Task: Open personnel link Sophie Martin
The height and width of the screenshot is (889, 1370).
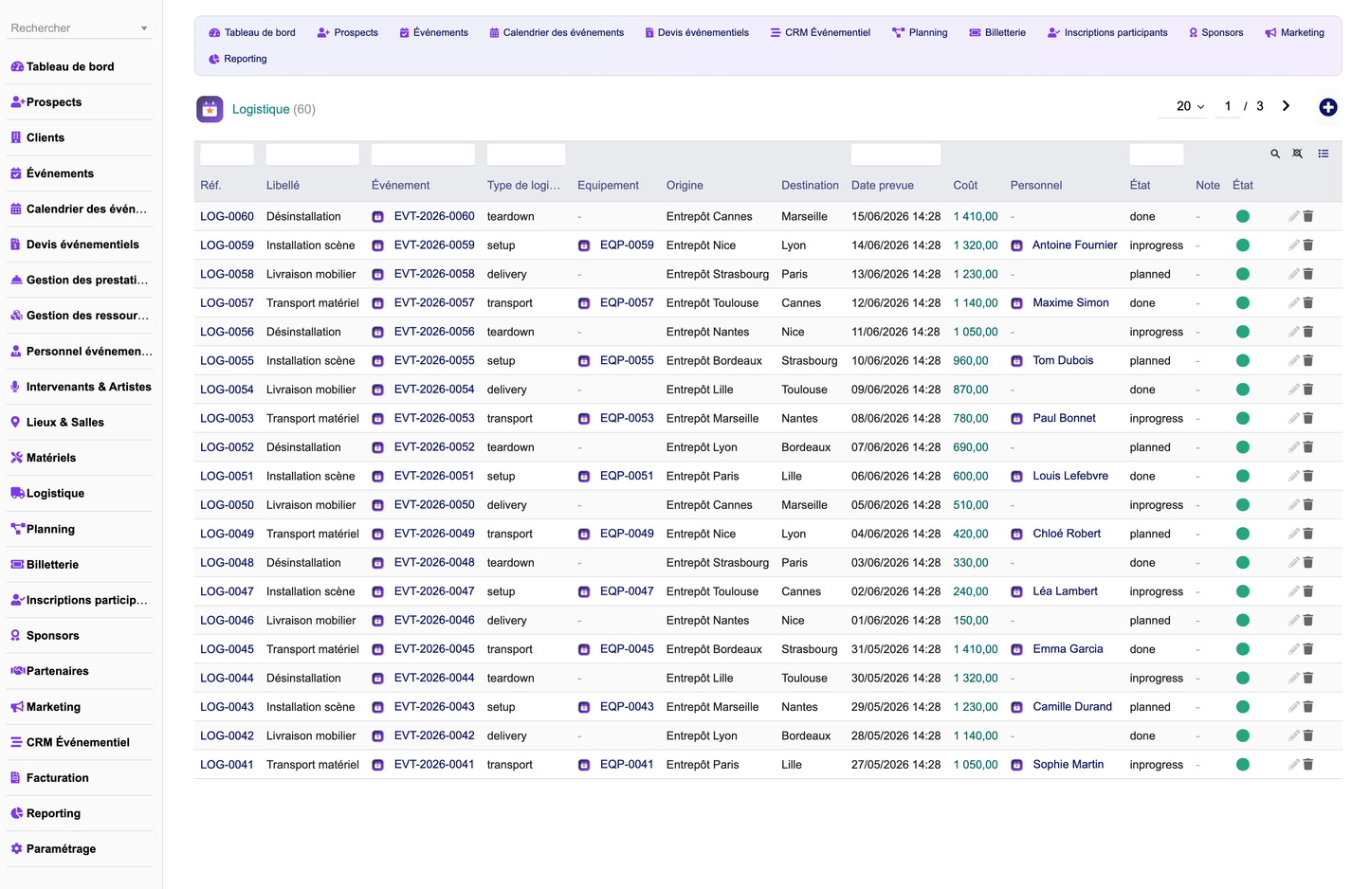Action: (1069, 764)
